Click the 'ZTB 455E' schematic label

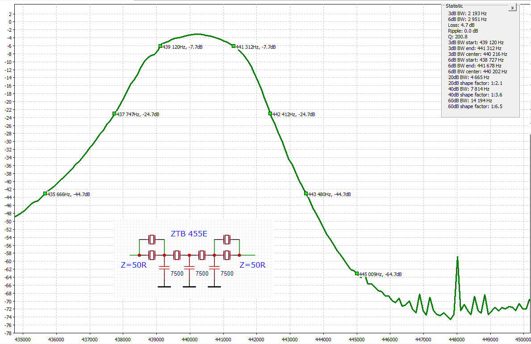[189, 234]
